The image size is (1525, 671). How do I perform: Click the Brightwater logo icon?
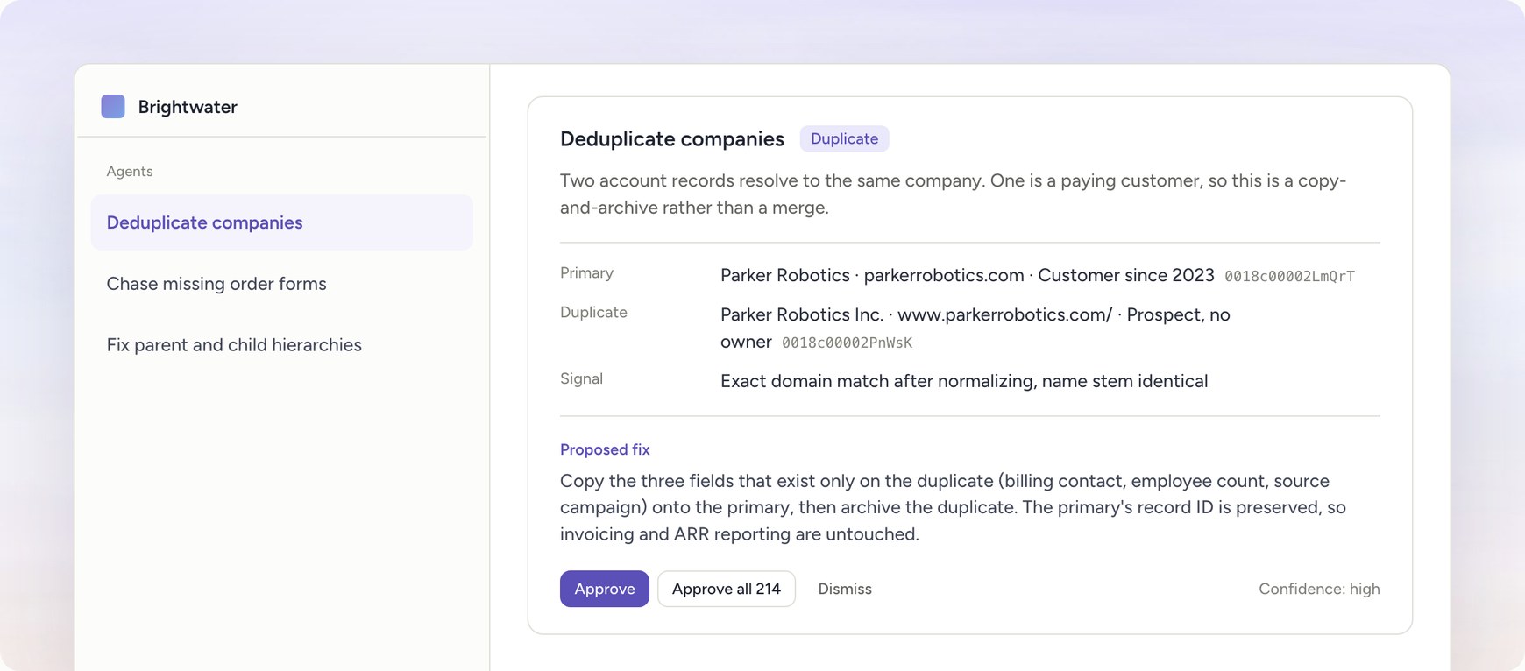point(113,107)
